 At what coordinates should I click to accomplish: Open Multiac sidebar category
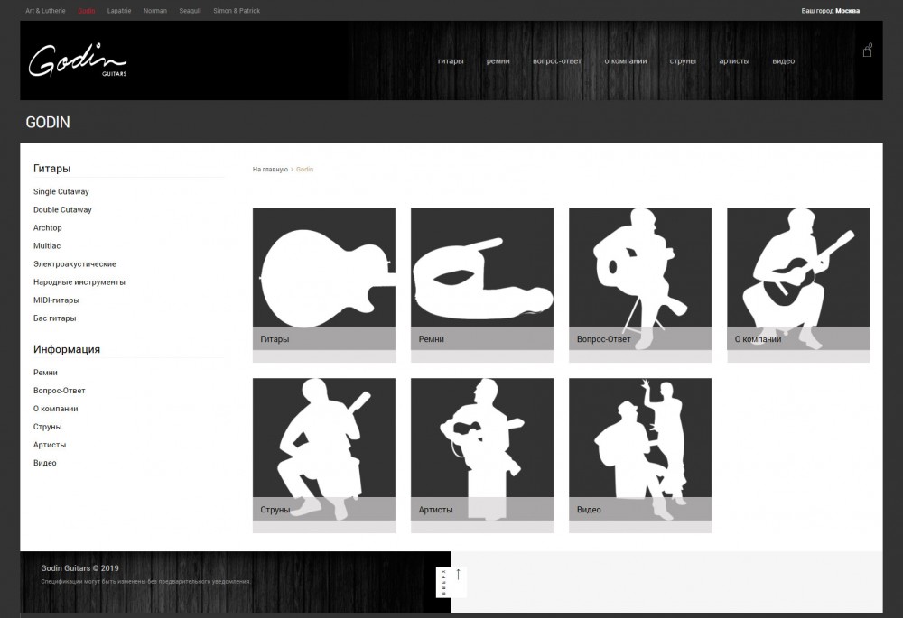tap(47, 245)
